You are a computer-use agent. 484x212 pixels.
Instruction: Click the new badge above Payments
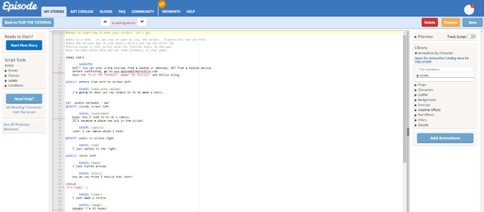pos(162,4)
